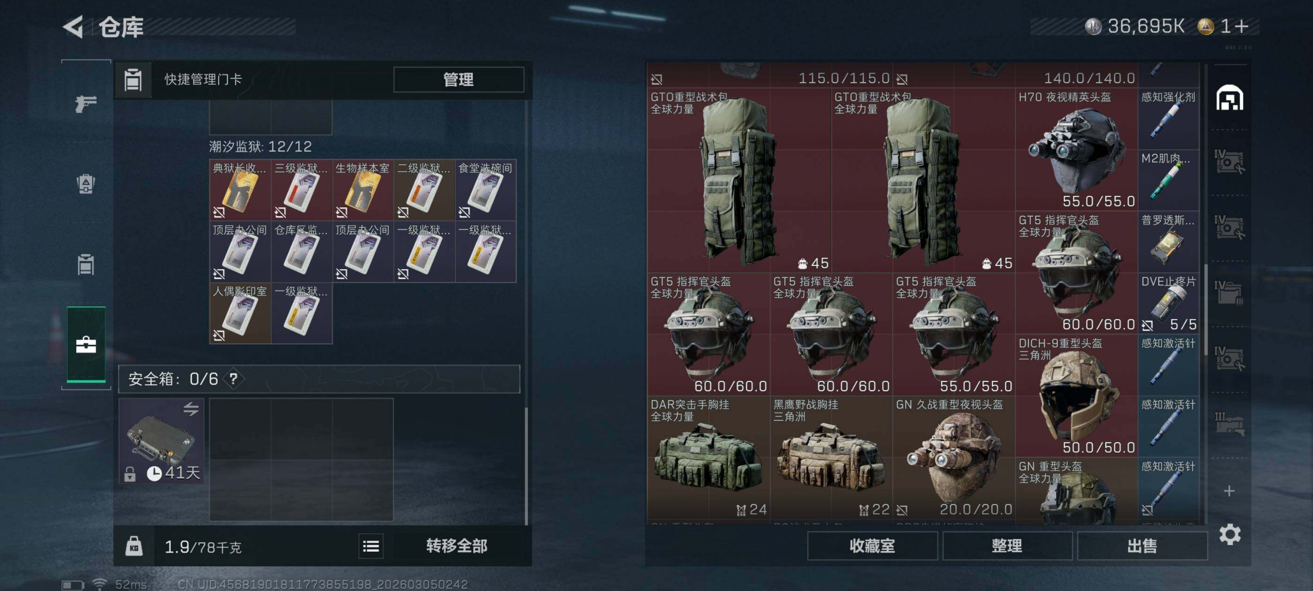Select the toolbox safe-box sidebar tab
The width and height of the screenshot is (1313, 591).
(x=86, y=345)
